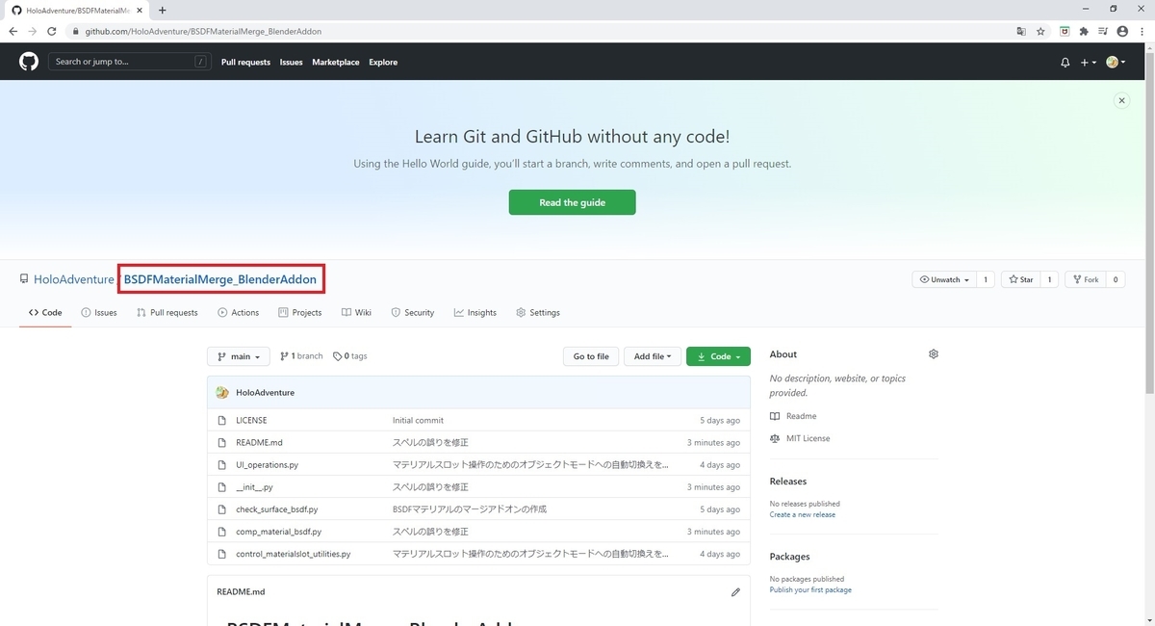
Task: Click the Read the guide button
Action: 572,202
